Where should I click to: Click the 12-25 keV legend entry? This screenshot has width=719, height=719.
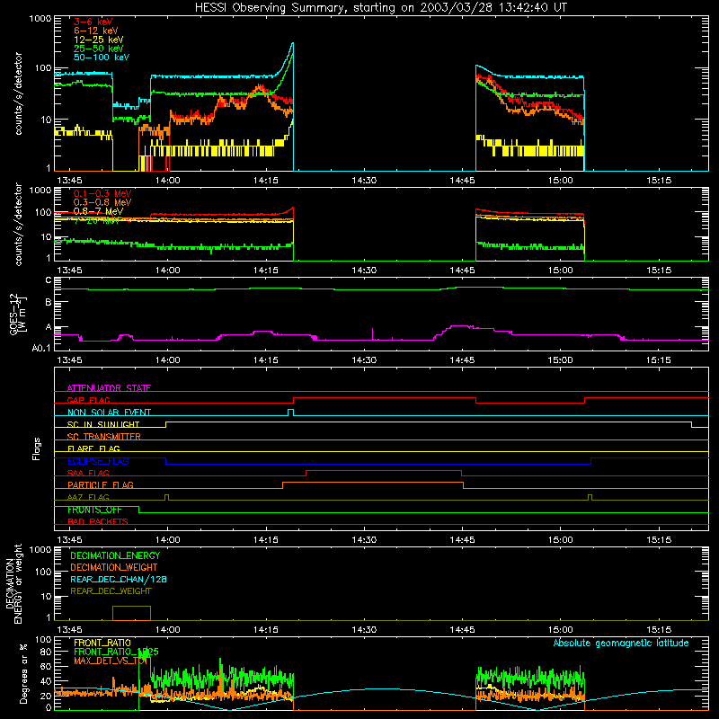(x=99, y=40)
